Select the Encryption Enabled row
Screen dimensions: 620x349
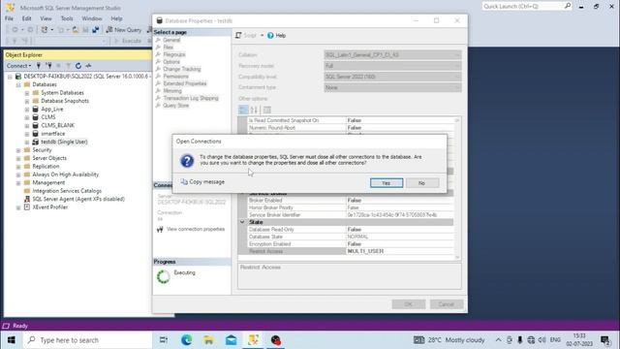click(x=351, y=244)
